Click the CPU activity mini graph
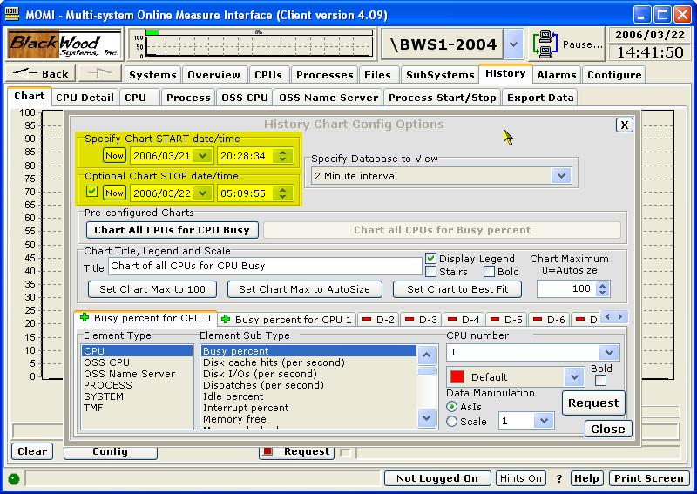Image resolution: width=697 pixels, height=494 pixels. point(259,44)
